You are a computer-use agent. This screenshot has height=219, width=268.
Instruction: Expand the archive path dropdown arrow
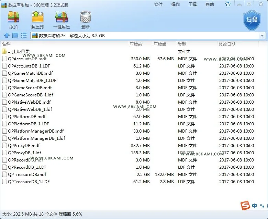tap(262, 35)
